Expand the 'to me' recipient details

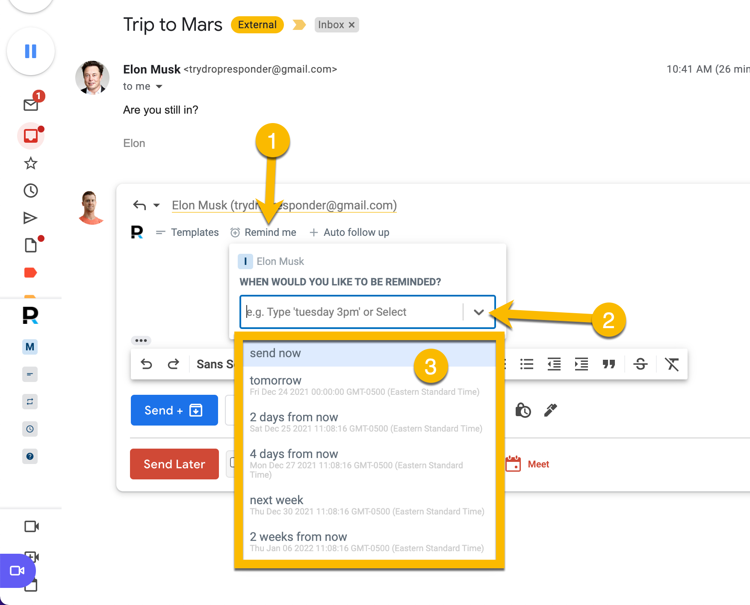tap(159, 86)
